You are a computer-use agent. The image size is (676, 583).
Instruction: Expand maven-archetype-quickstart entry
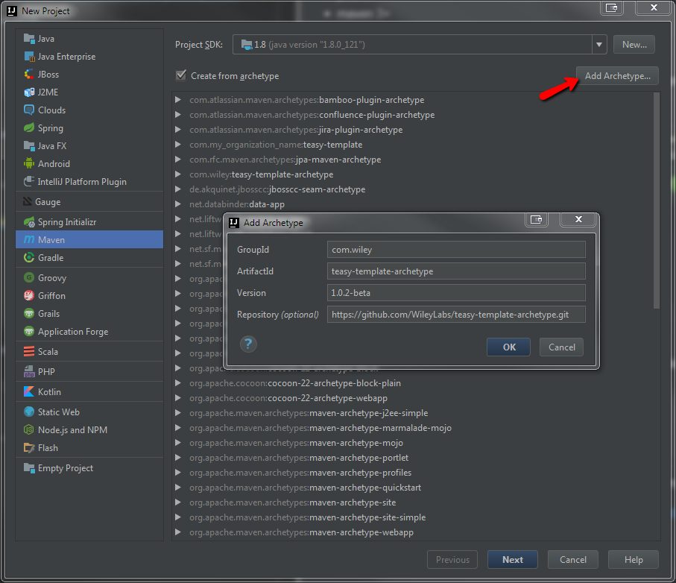(177, 488)
